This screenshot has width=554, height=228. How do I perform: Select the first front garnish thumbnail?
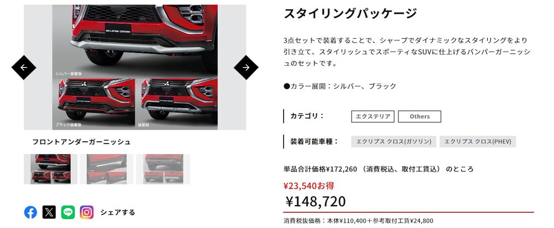pos(51,169)
